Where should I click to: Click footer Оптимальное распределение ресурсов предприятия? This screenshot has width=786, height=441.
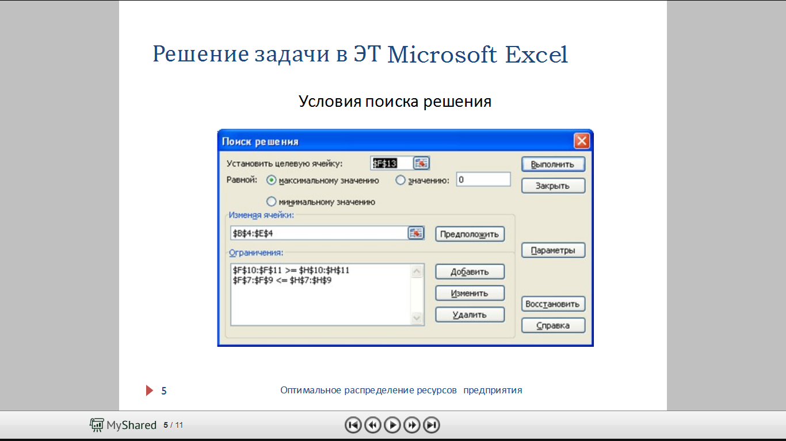(x=401, y=390)
